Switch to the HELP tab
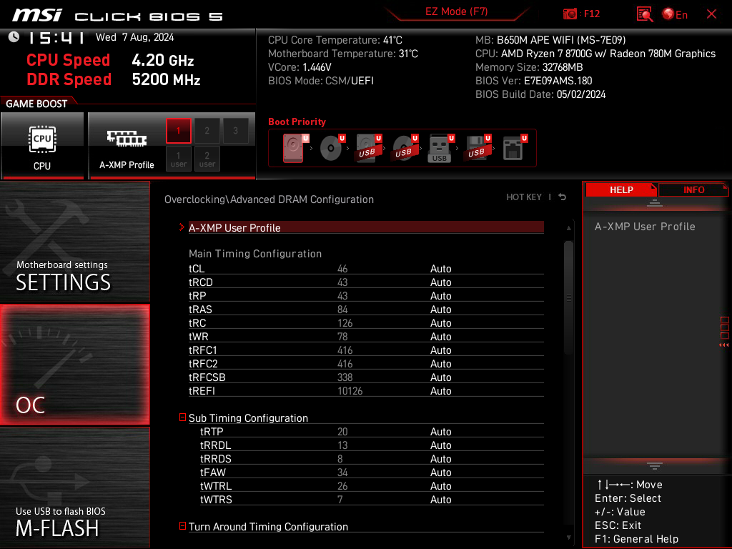This screenshot has height=549, width=732. point(621,190)
